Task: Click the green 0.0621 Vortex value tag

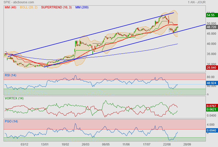Action: tap(211, 109)
